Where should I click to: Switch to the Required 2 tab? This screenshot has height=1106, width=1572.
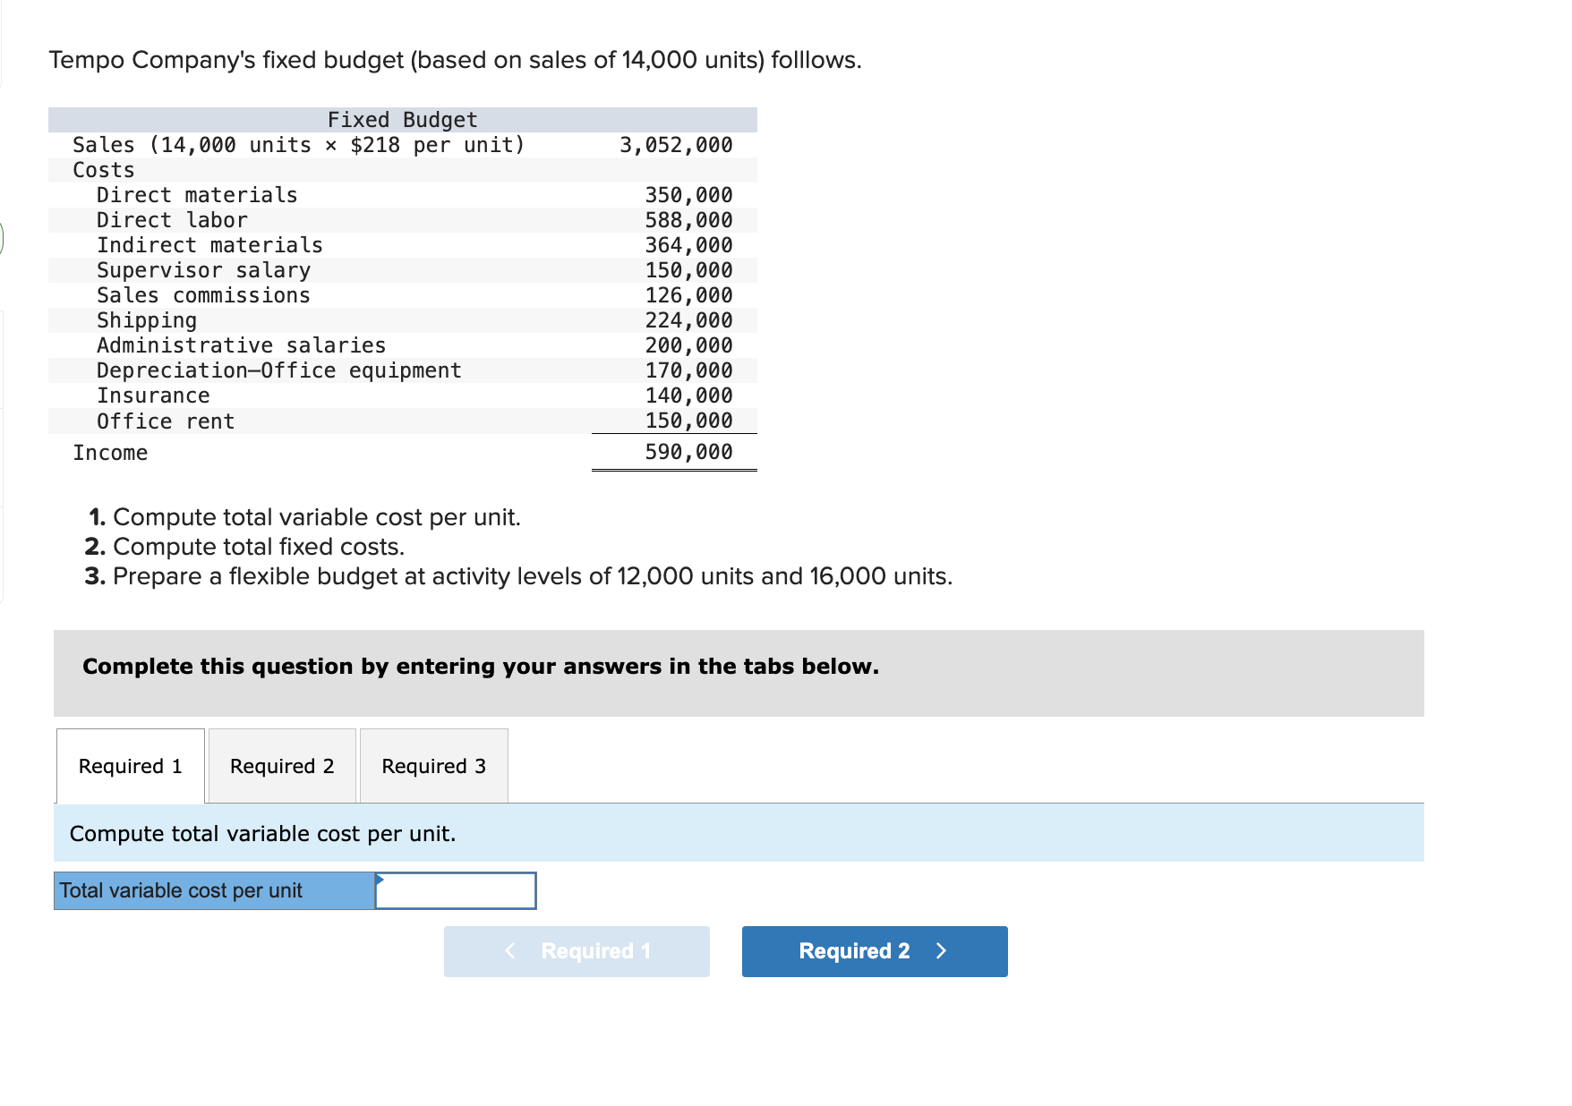[281, 766]
